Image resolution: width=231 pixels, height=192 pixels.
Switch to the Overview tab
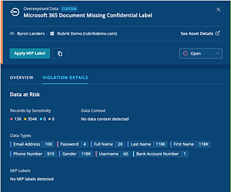[22, 78]
